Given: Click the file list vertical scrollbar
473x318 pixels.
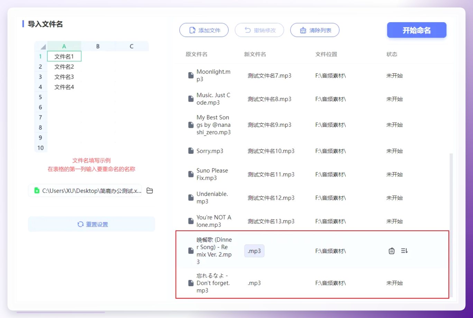Looking at the screenshot, I should coord(451,225).
